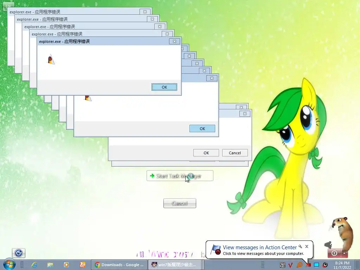Dismiss the Action Center balloon with its X

pos(307,246)
